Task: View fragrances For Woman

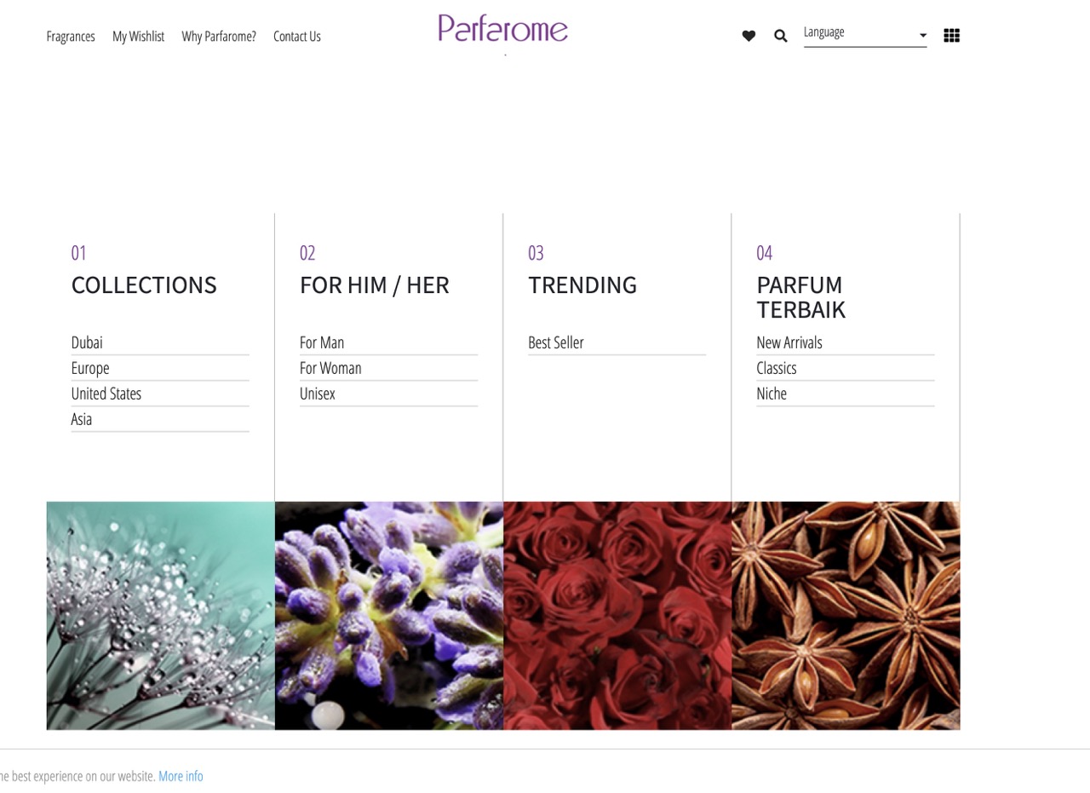Action: [x=330, y=368]
